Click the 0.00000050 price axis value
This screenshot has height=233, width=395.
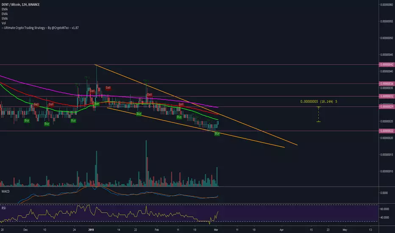click(387, 38)
